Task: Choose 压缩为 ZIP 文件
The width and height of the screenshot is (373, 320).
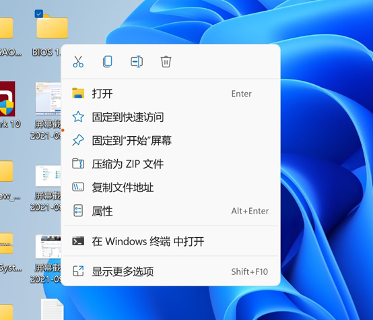Action: 171,164
